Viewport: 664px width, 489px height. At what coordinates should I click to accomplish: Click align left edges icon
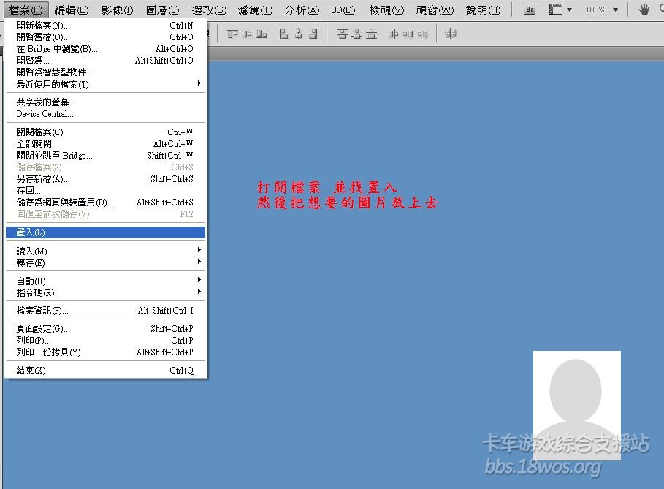[283, 34]
